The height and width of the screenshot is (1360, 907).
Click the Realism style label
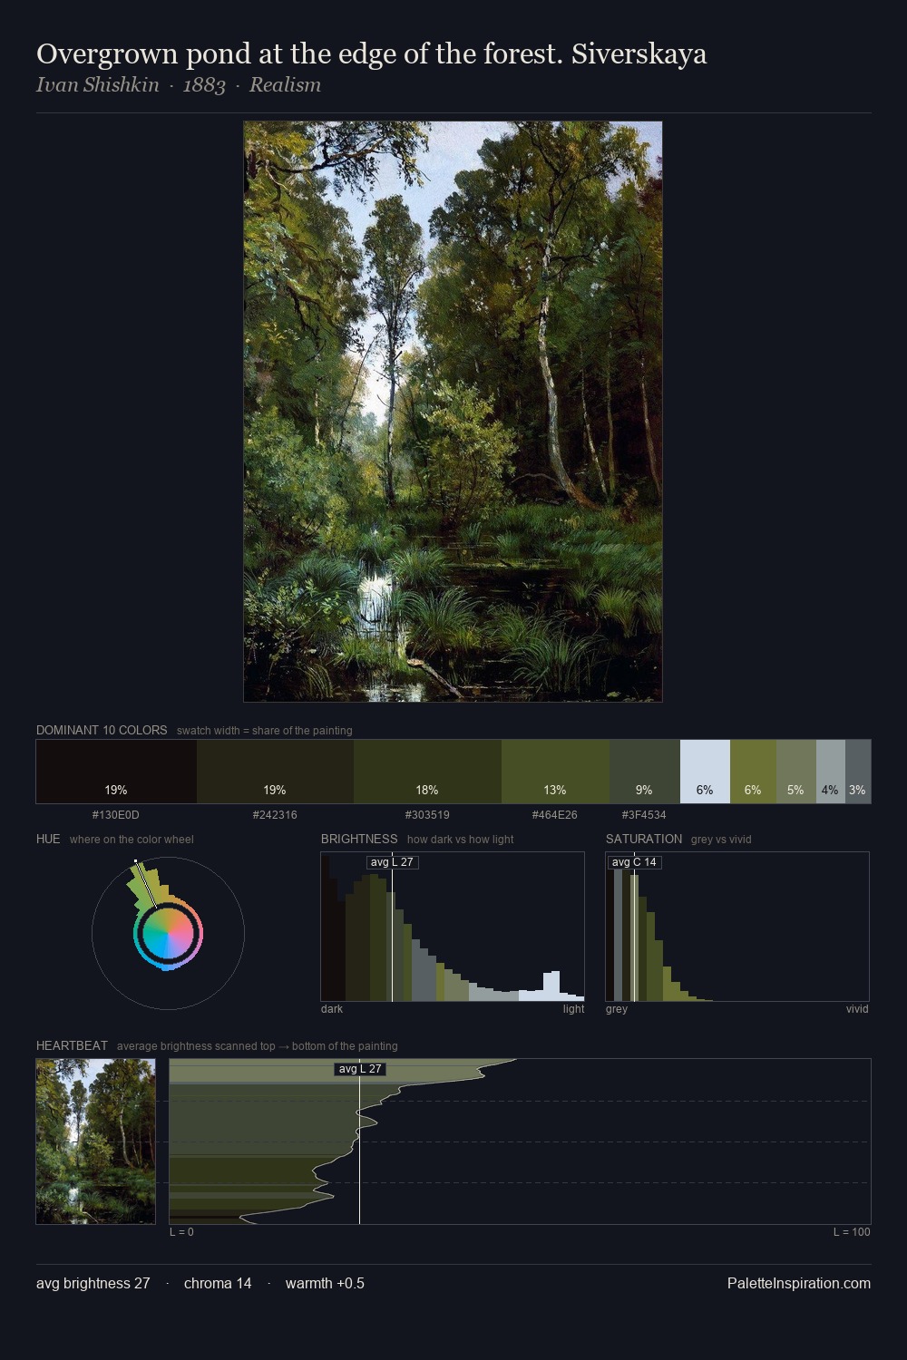pyautogui.click(x=285, y=85)
